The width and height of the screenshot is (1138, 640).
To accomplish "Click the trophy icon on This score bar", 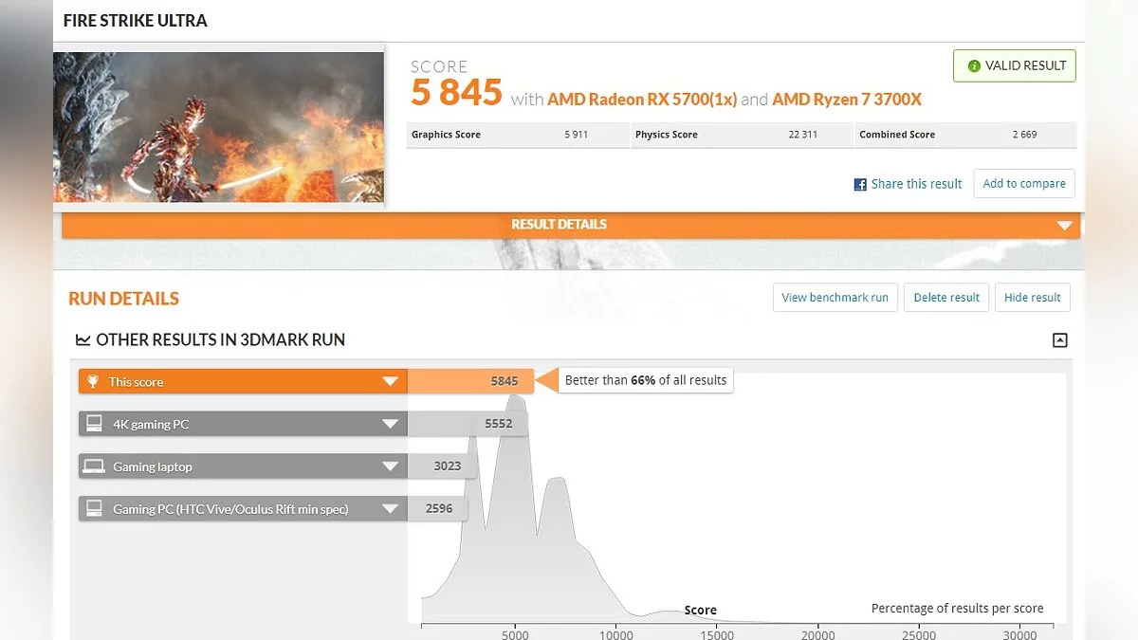I will click(x=93, y=382).
